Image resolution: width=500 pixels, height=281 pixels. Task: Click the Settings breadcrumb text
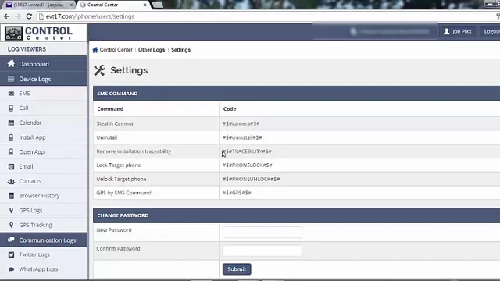pyautogui.click(x=180, y=50)
